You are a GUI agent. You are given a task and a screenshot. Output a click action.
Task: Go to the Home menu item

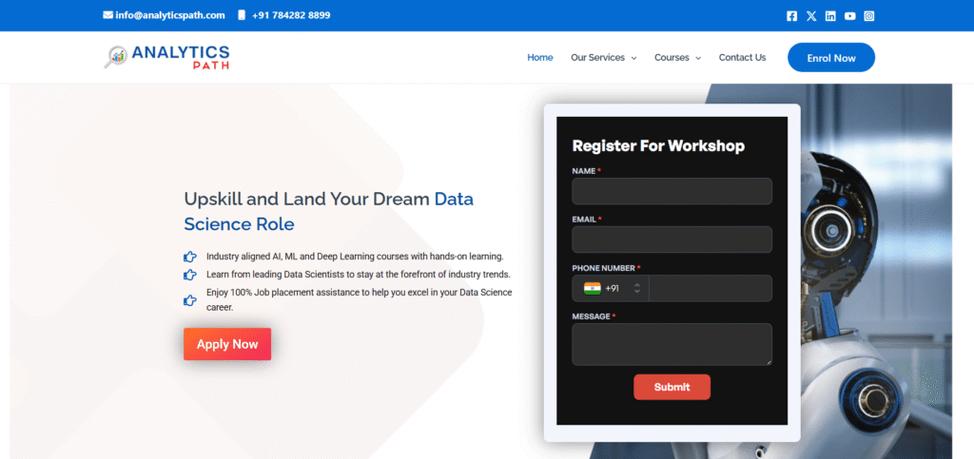pyautogui.click(x=539, y=58)
